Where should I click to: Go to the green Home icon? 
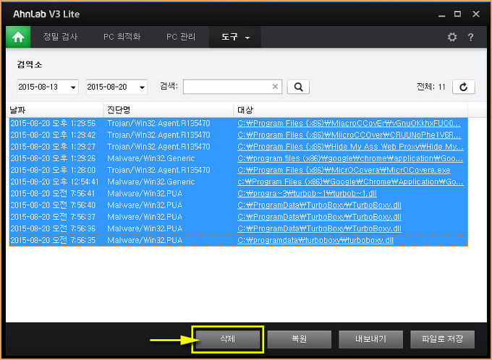(x=18, y=37)
